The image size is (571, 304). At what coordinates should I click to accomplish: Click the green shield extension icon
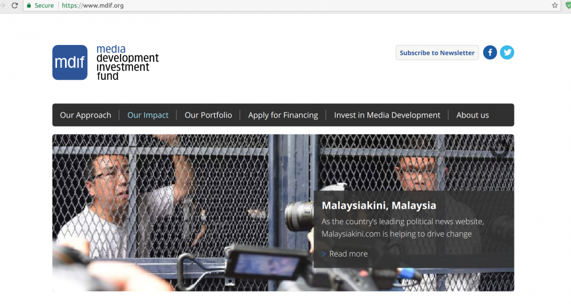coord(568,6)
